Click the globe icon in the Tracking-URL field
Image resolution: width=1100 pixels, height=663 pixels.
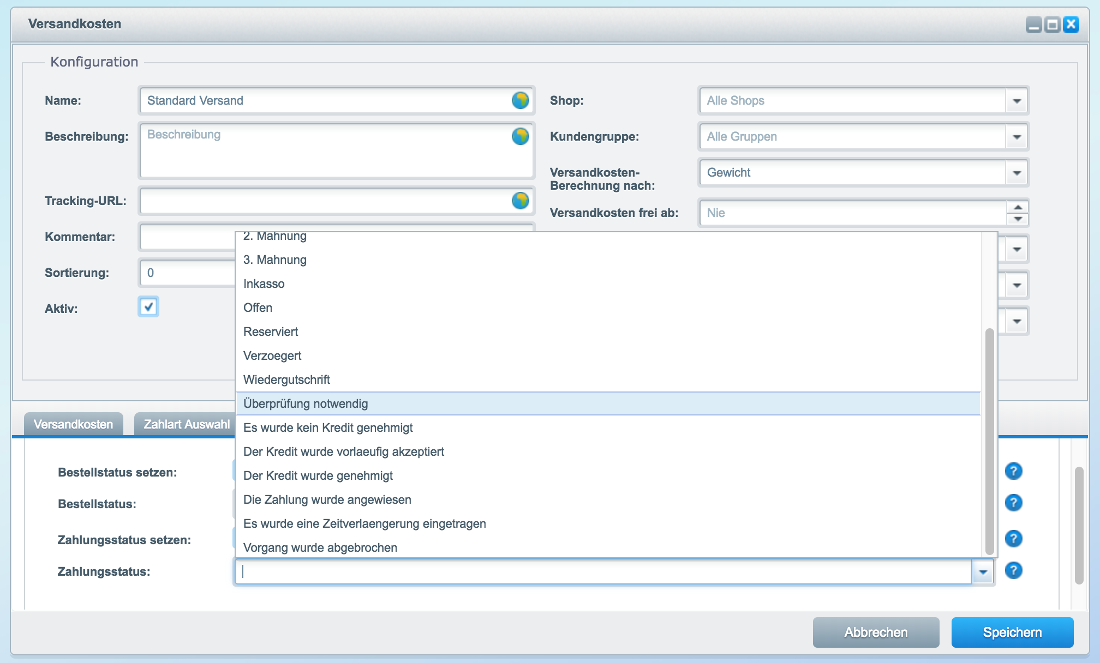pos(520,201)
